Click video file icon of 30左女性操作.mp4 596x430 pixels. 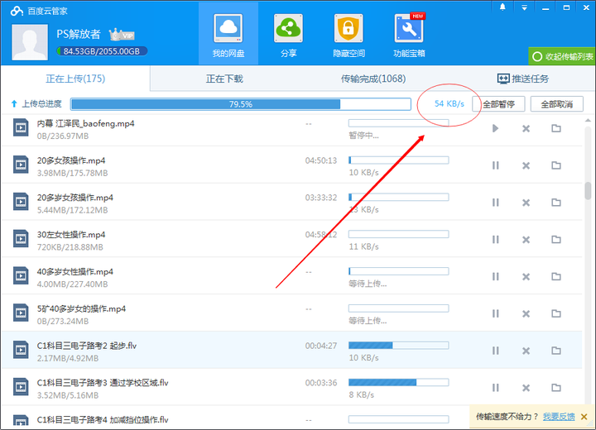point(21,238)
